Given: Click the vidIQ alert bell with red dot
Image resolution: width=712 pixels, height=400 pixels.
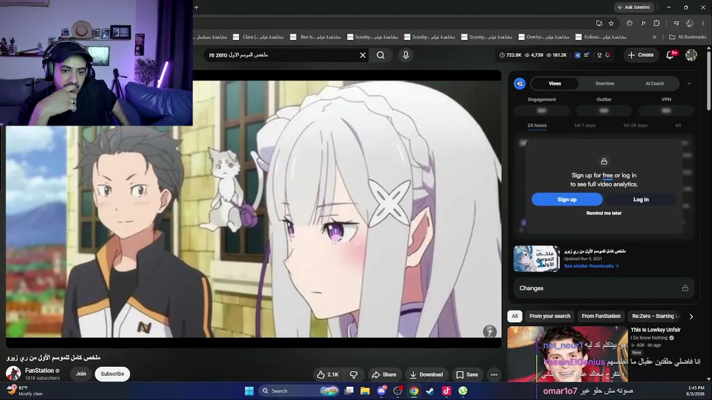Looking at the screenshot, I should [607, 55].
